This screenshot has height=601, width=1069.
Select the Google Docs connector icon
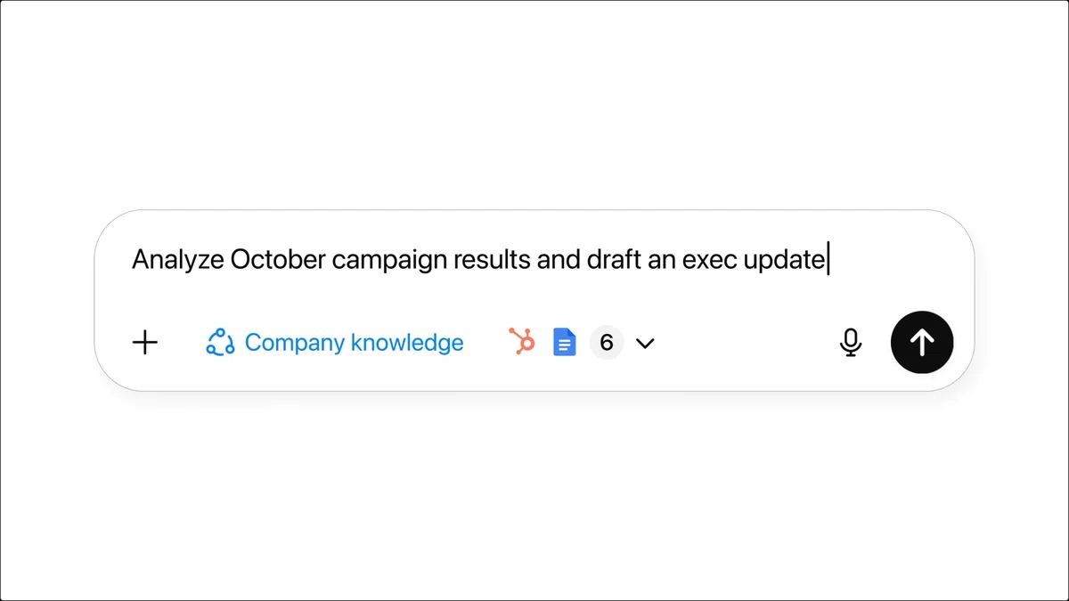coord(565,343)
